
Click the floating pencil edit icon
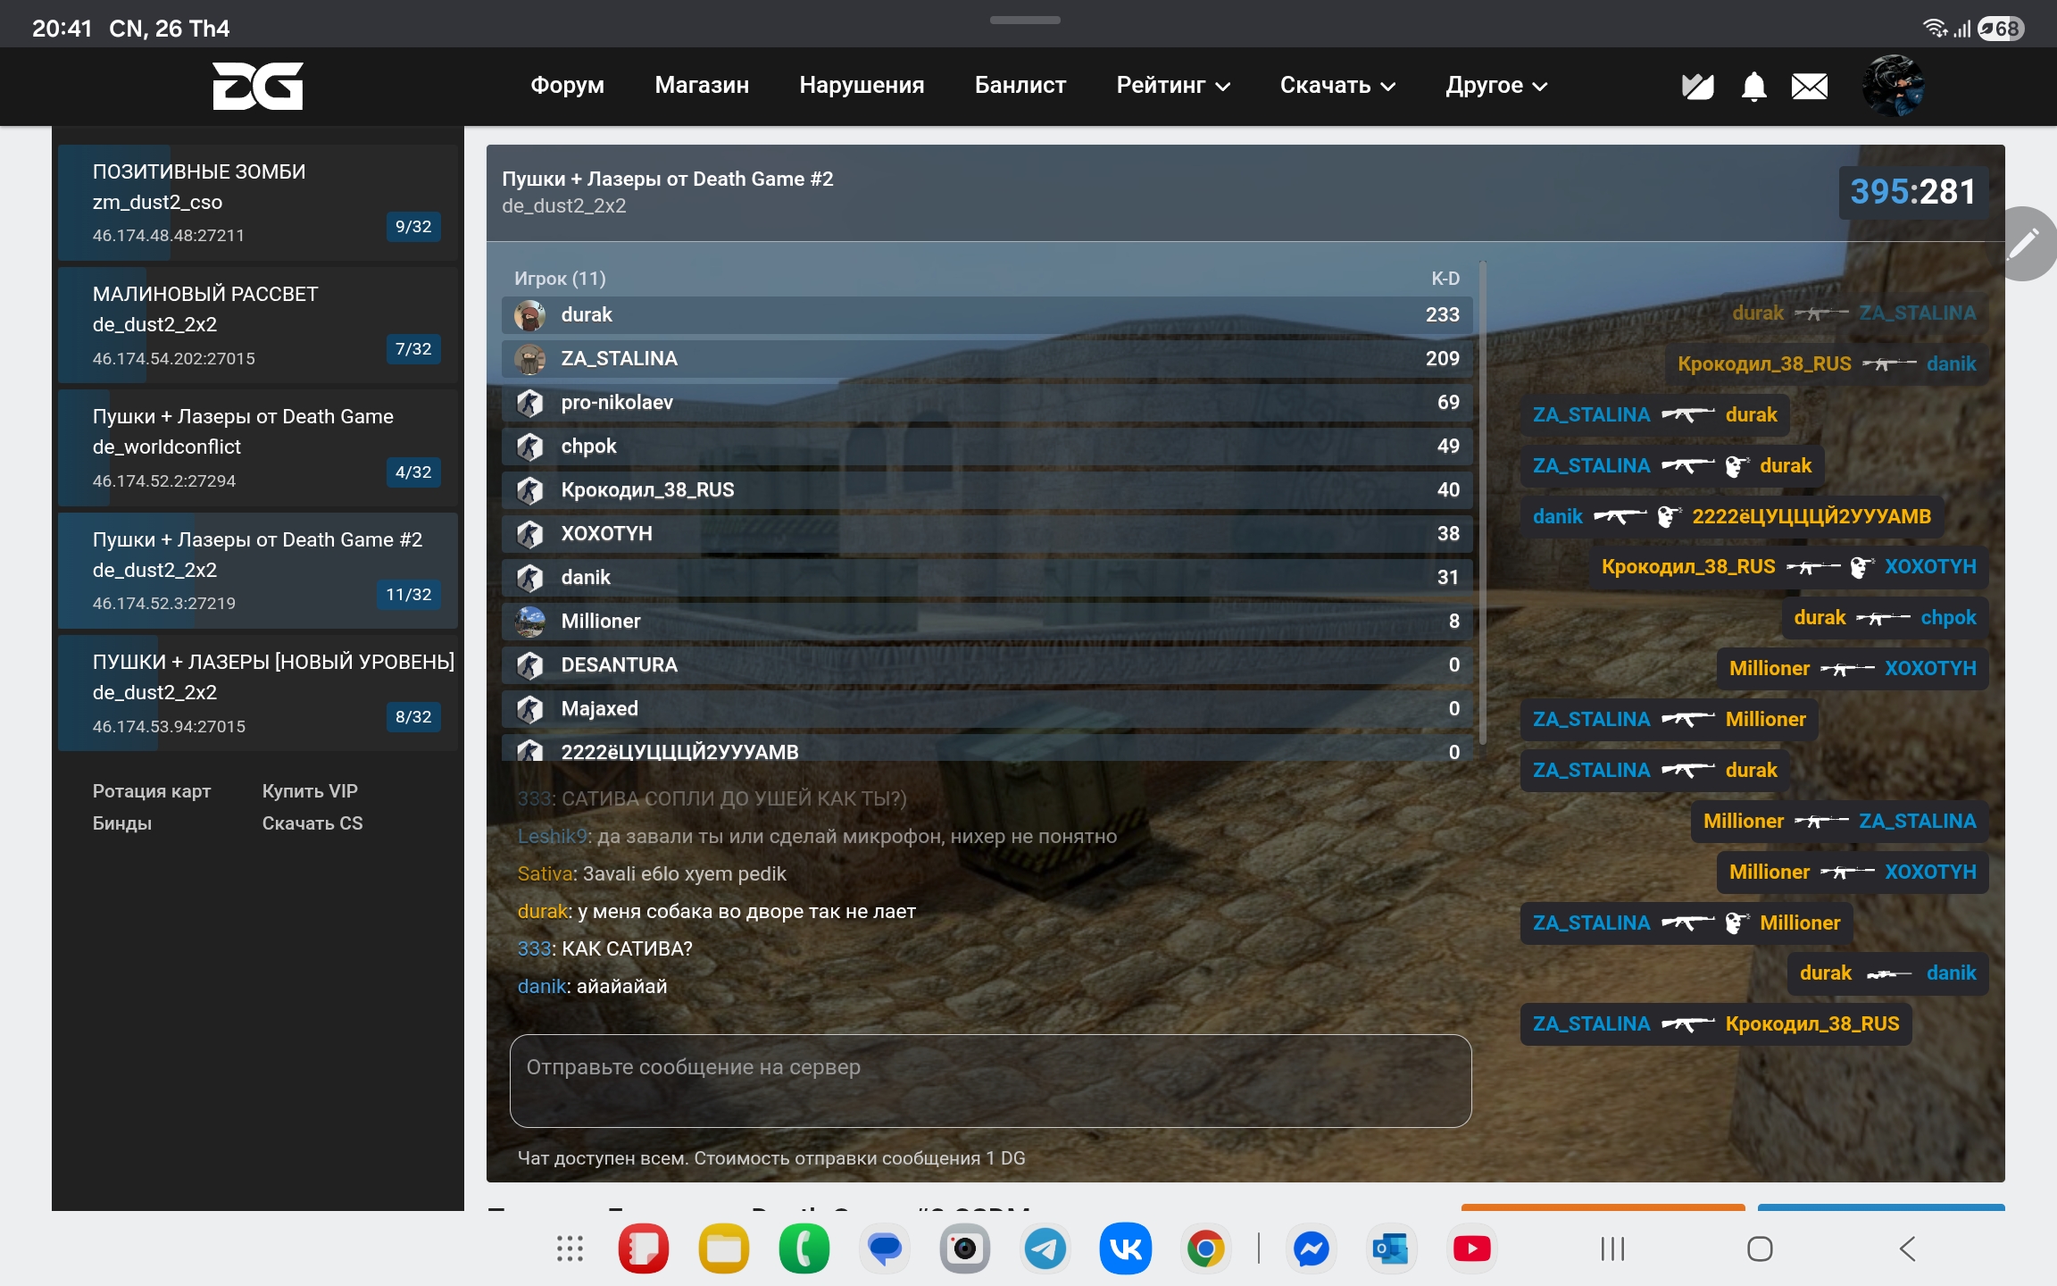pos(2024,243)
